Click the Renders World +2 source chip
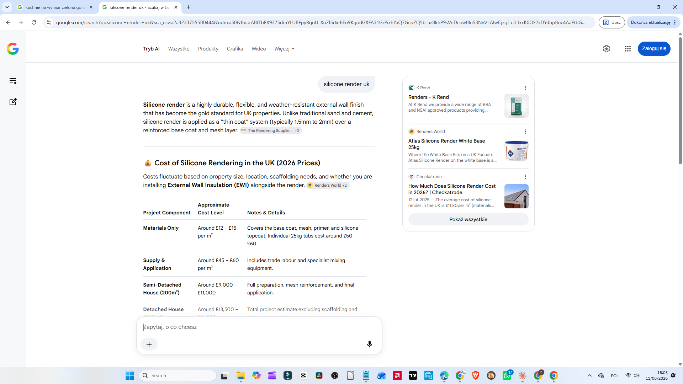Screen dimensions: 683x384 328,185
